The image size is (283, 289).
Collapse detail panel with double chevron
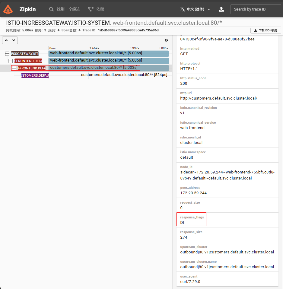coord(166,40)
